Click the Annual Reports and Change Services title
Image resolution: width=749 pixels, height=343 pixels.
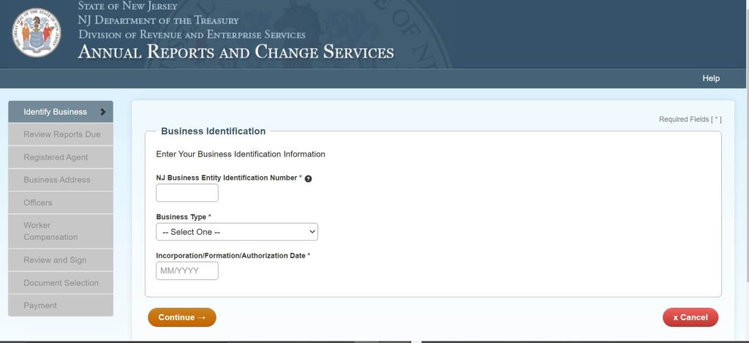[236, 53]
